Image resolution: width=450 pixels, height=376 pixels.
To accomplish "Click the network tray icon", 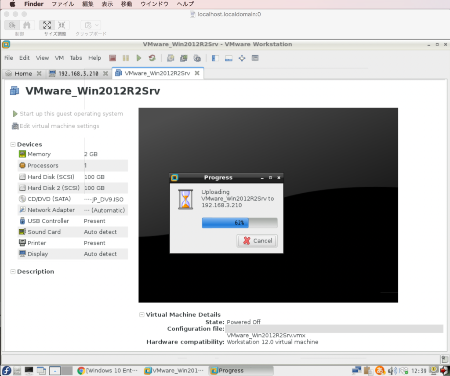I will [x=356, y=371].
